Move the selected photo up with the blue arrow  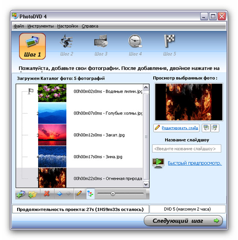(59, 194)
